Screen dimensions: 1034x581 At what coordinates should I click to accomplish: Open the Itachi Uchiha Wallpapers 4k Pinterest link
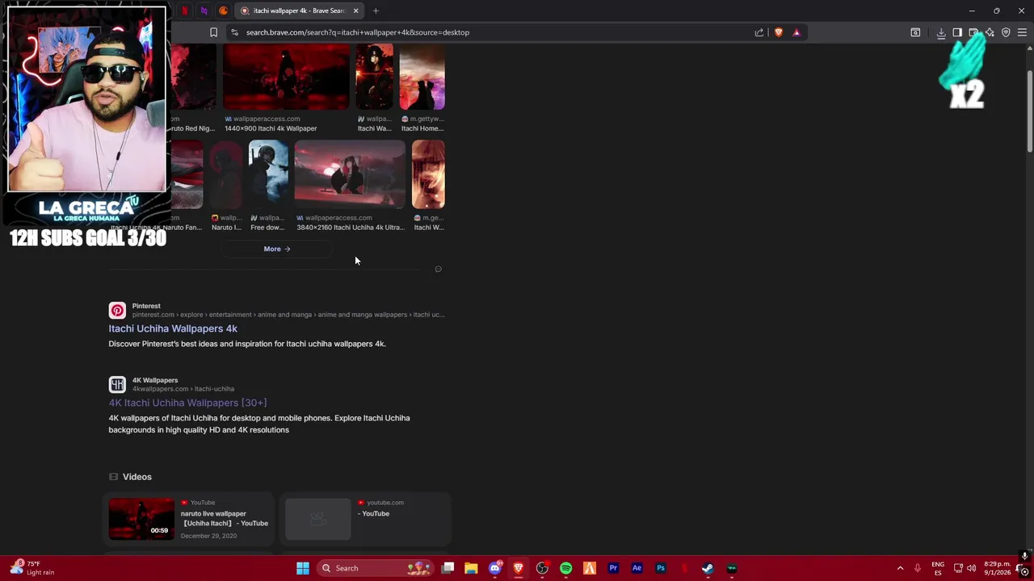(x=173, y=328)
